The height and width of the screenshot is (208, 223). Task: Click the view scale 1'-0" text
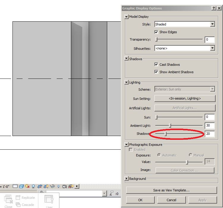6,187
